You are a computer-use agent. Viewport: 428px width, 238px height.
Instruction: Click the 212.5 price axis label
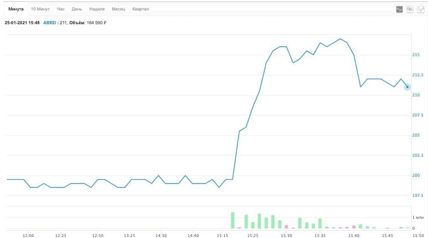pyautogui.click(x=417, y=75)
